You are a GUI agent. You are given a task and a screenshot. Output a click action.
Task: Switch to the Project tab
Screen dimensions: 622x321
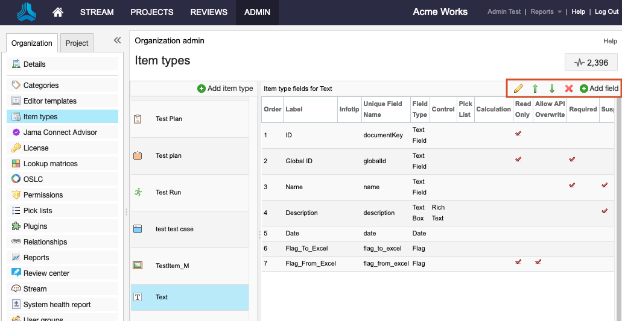tap(77, 43)
